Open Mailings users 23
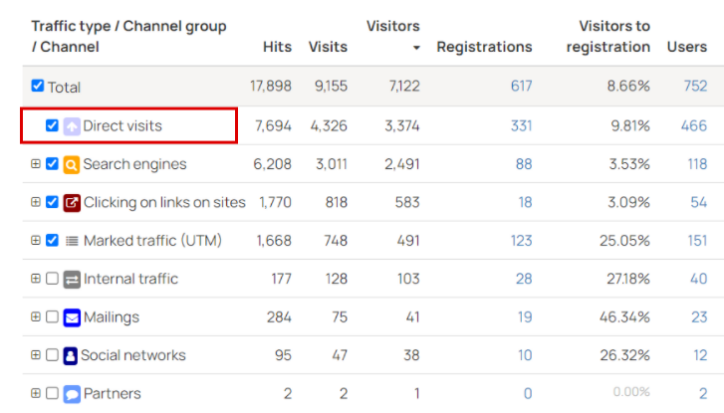This screenshot has width=724, height=413. point(699,317)
